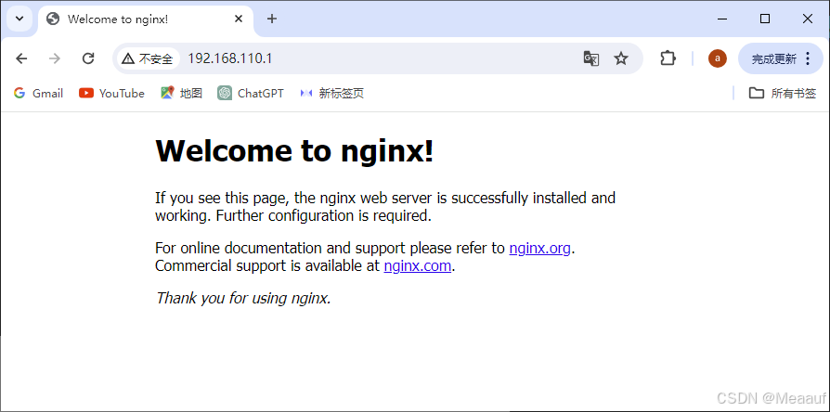Expand the tab search dropdown

19,19
